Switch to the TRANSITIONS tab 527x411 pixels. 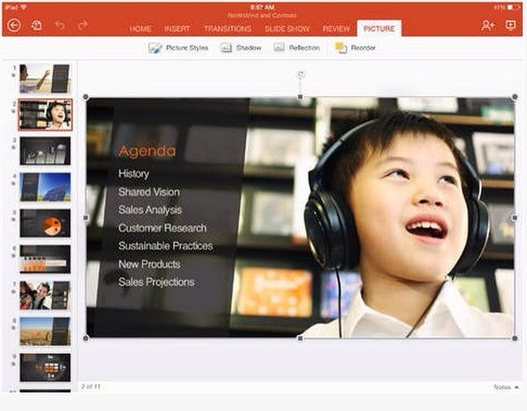tap(227, 29)
